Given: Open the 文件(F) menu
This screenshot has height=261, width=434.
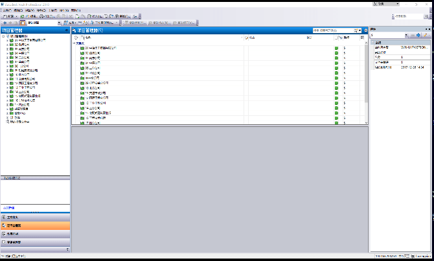Looking at the screenshot, I should pyautogui.click(x=6, y=10).
